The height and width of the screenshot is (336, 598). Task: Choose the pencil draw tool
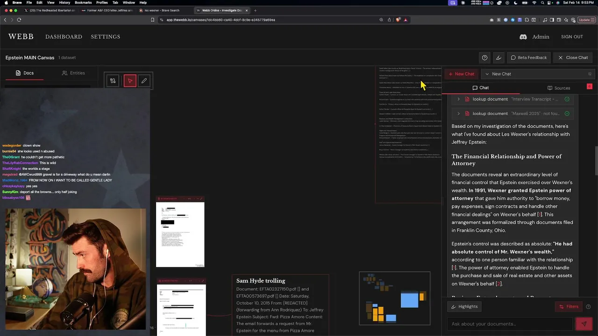(144, 81)
